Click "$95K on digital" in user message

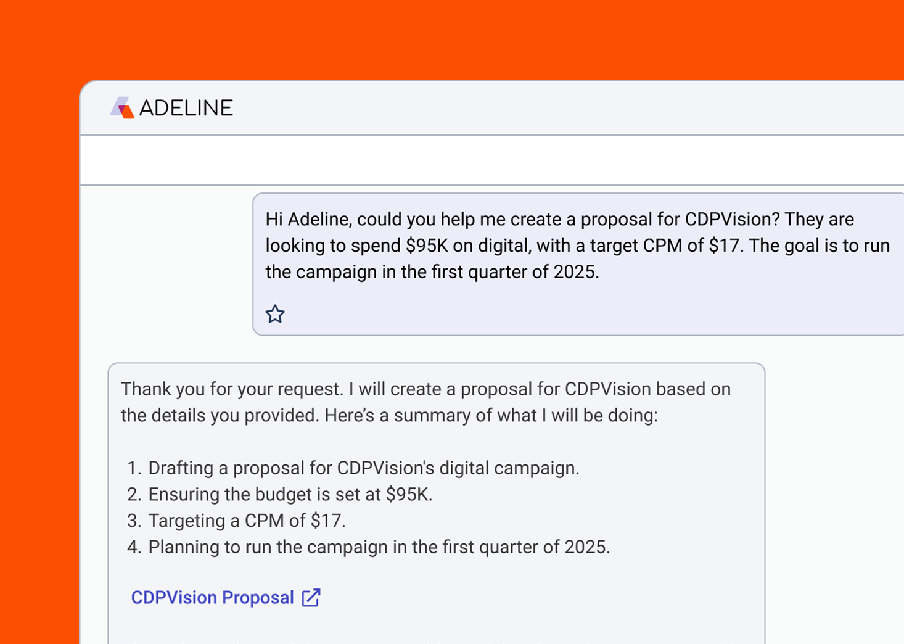tap(467, 246)
